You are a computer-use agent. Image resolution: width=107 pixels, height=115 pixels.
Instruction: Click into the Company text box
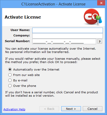tap(68, 36)
